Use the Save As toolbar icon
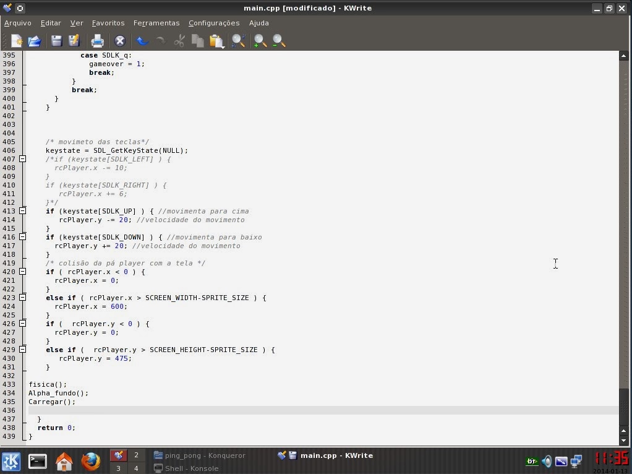The height and width of the screenshot is (474, 632). tap(74, 40)
